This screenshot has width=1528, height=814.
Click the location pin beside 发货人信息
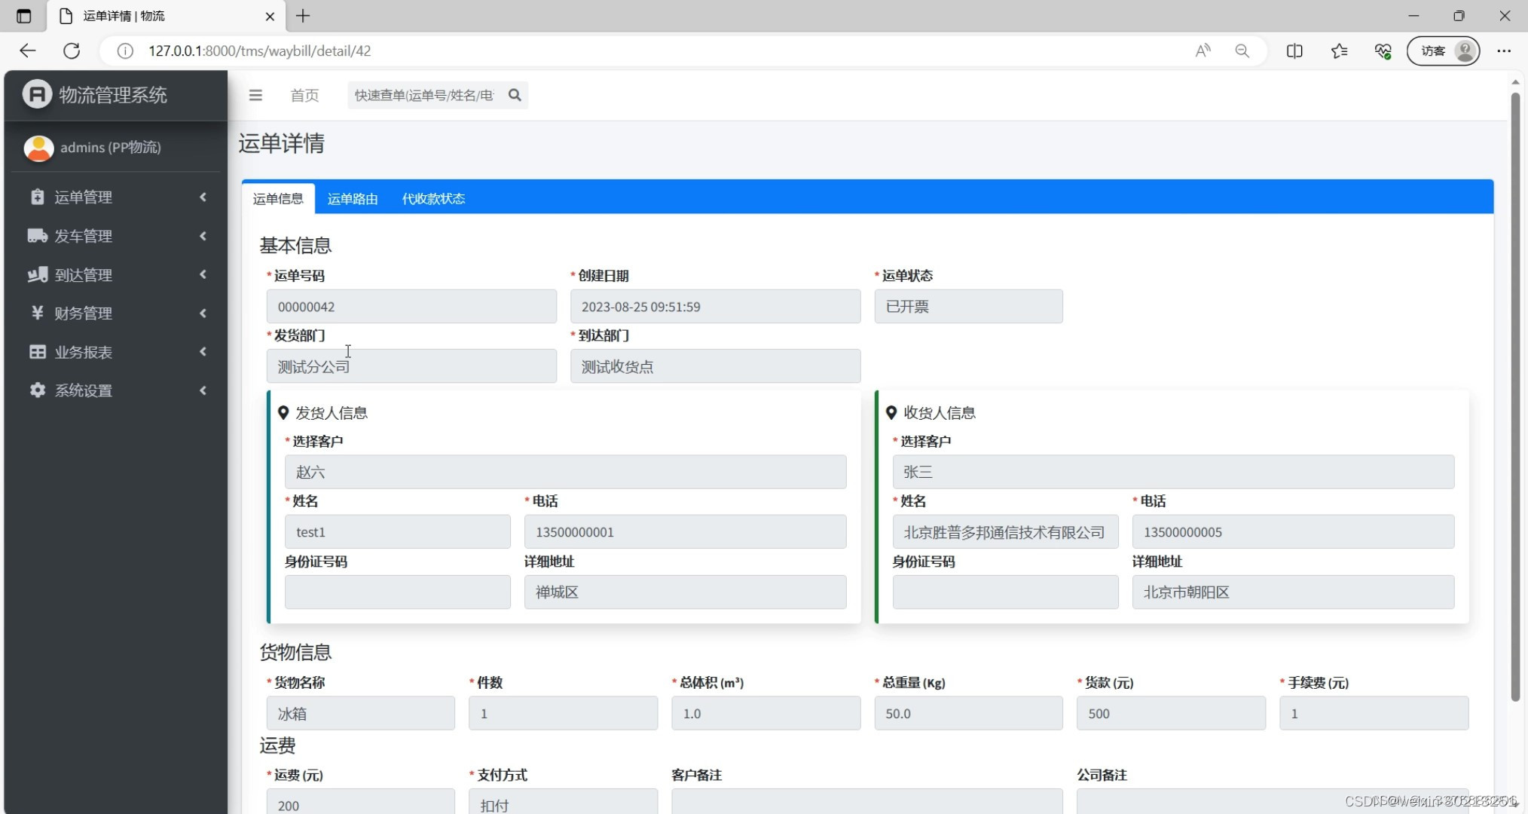(x=283, y=412)
